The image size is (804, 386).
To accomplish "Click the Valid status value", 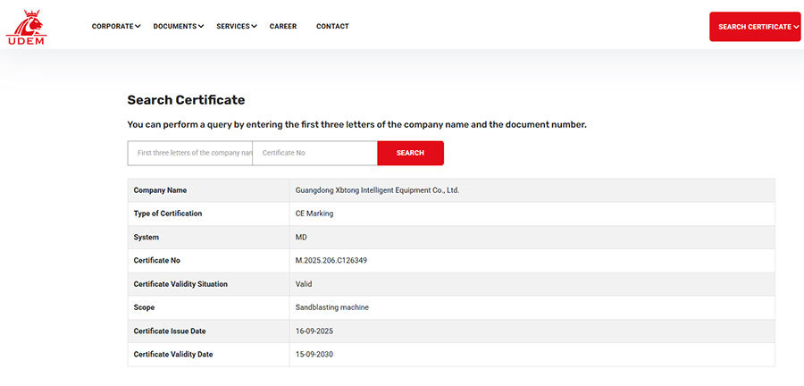I will click(304, 284).
